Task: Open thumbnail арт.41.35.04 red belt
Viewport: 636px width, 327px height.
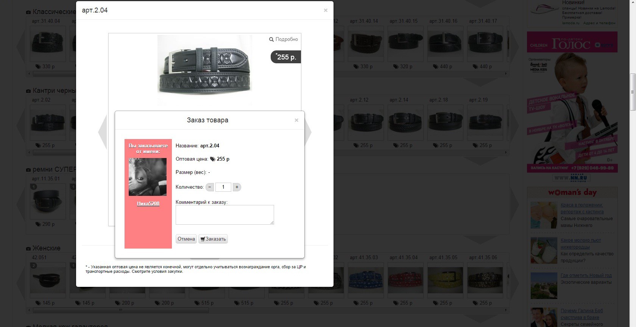Action: click(x=405, y=280)
